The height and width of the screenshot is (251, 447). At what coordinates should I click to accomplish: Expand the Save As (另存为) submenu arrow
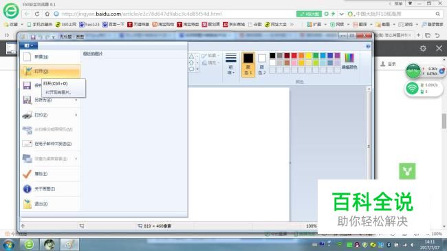point(76,100)
